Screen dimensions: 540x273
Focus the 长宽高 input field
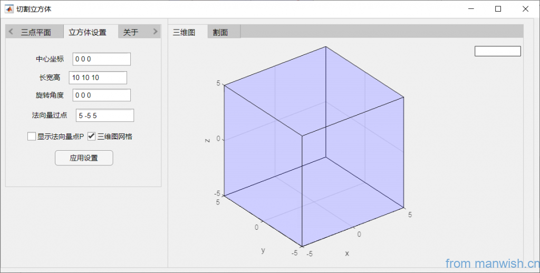tap(98, 77)
